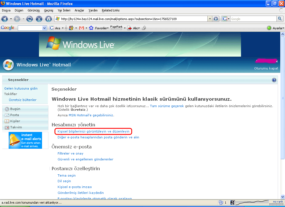
Task: Expand the address bar URL dropdown
Action: [x=210, y=19]
